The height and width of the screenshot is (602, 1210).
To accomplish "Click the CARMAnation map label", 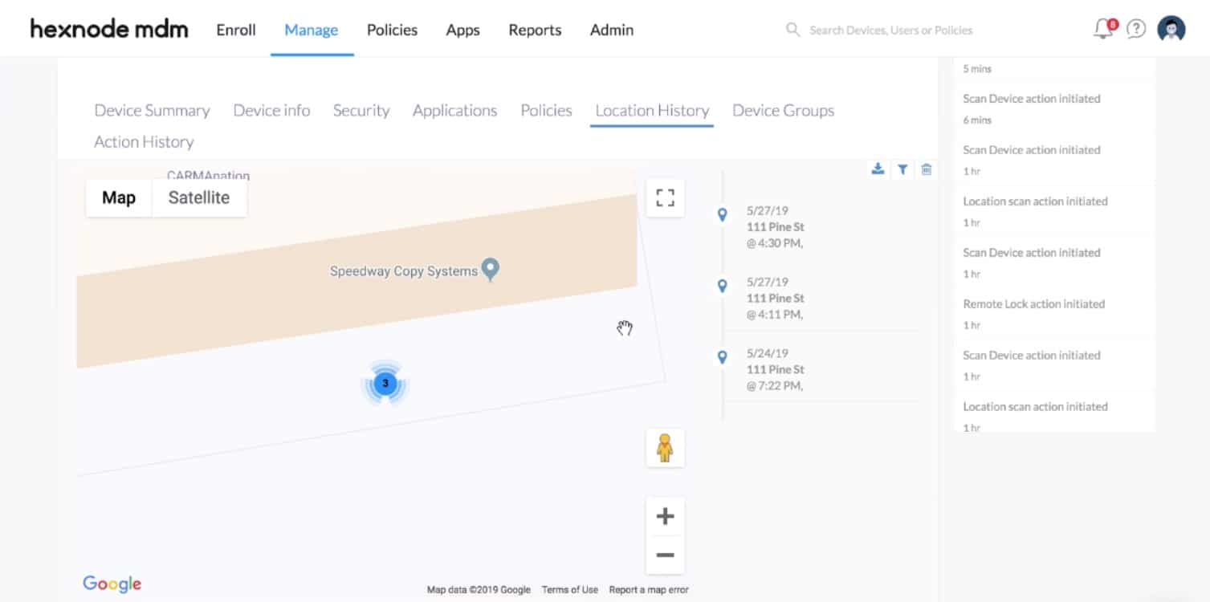I will [x=209, y=175].
